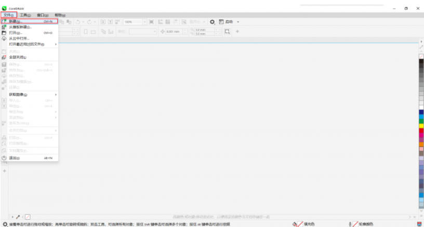
Task: Click the paste toolbar icon
Action: point(69,22)
